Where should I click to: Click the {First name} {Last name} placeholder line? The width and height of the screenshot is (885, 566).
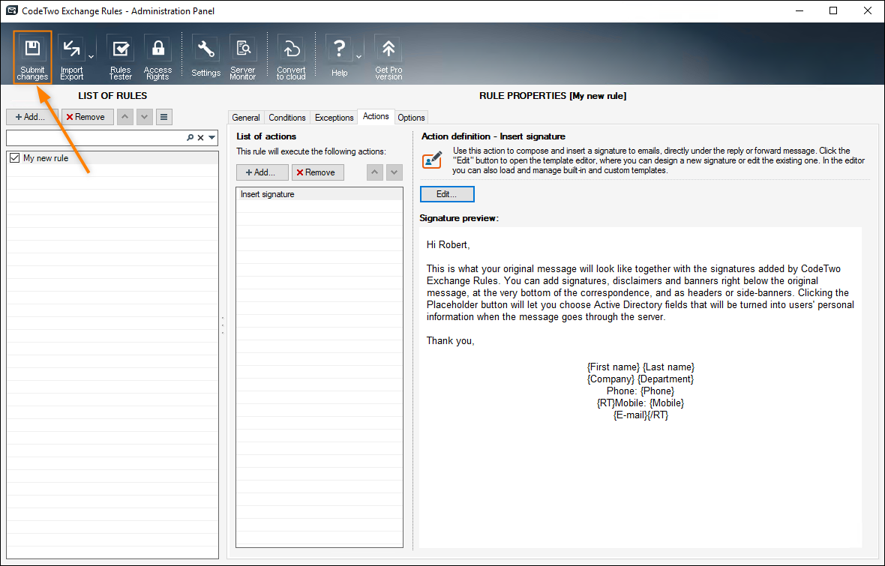[x=640, y=367]
